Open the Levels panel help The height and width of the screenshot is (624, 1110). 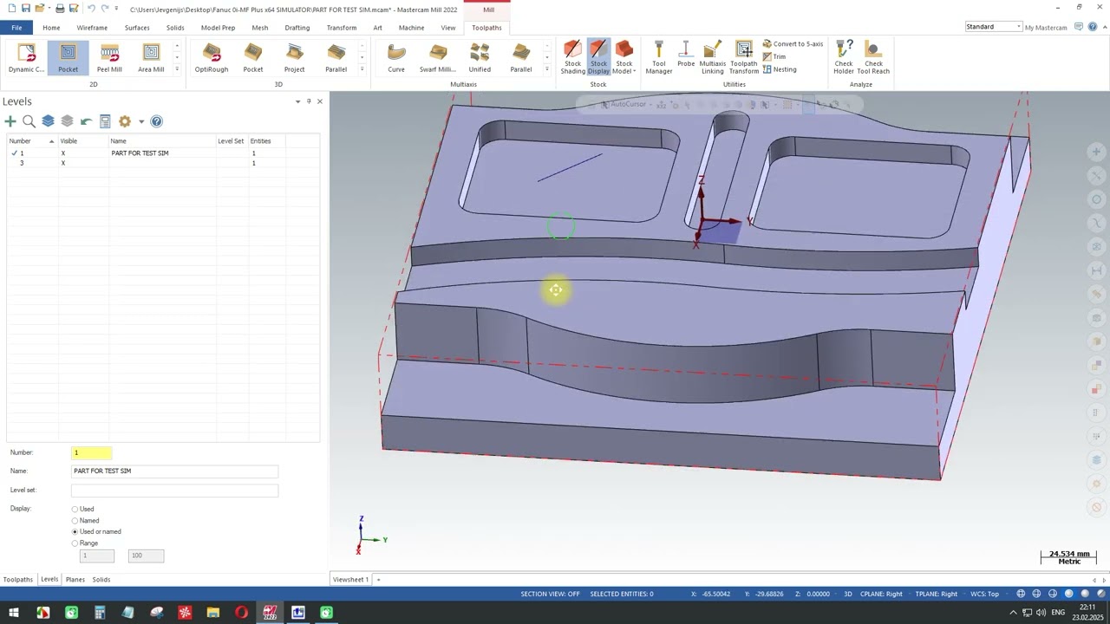pos(156,121)
